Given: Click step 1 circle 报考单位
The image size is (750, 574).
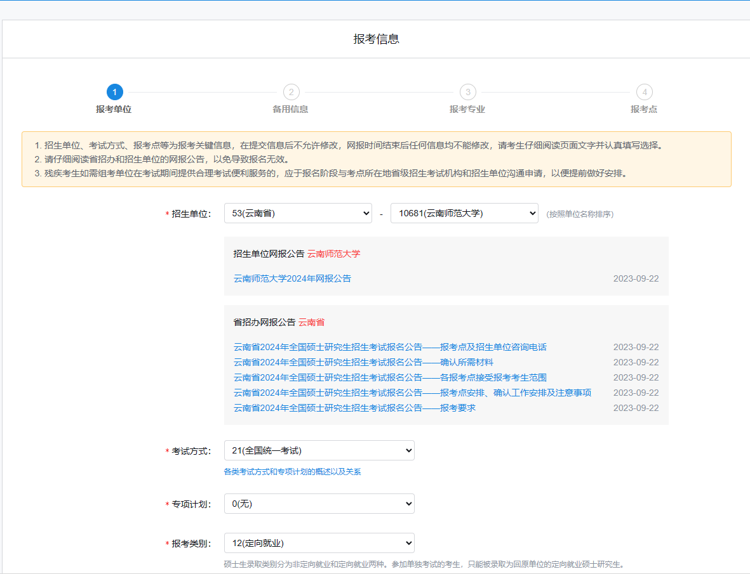Looking at the screenshot, I should (114, 92).
